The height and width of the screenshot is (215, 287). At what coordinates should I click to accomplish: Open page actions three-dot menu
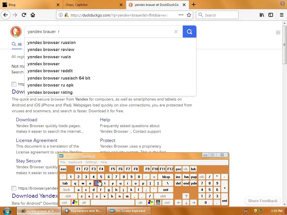pos(181,15)
